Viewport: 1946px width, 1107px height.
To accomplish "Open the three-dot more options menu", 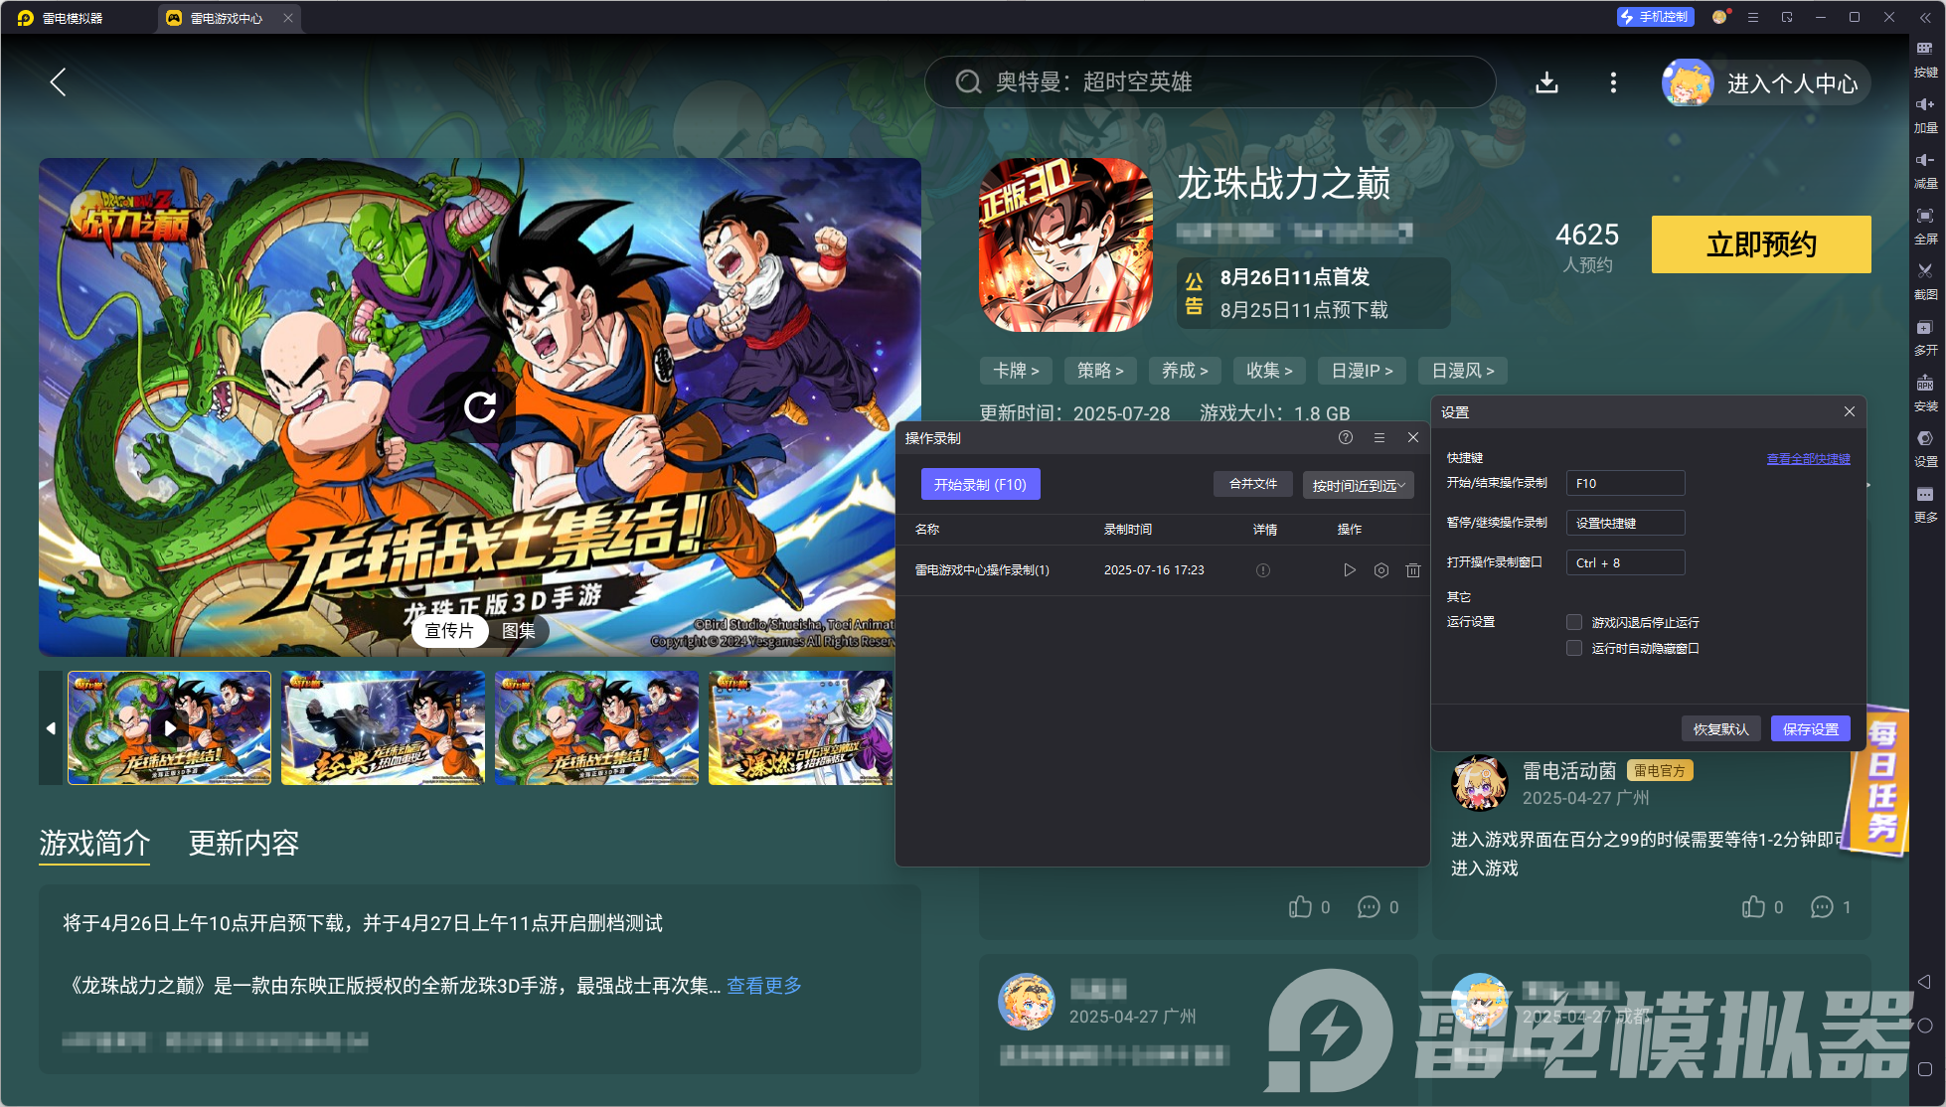I will (x=1613, y=82).
